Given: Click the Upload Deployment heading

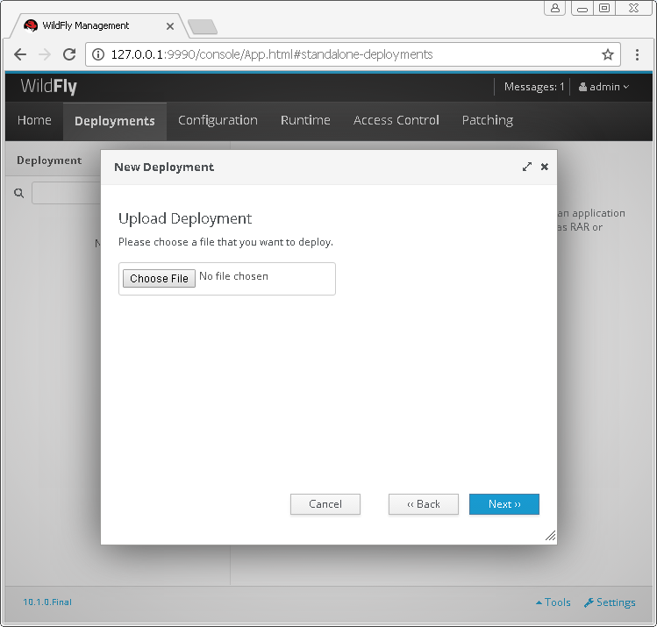Looking at the screenshot, I should pyautogui.click(x=185, y=218).
